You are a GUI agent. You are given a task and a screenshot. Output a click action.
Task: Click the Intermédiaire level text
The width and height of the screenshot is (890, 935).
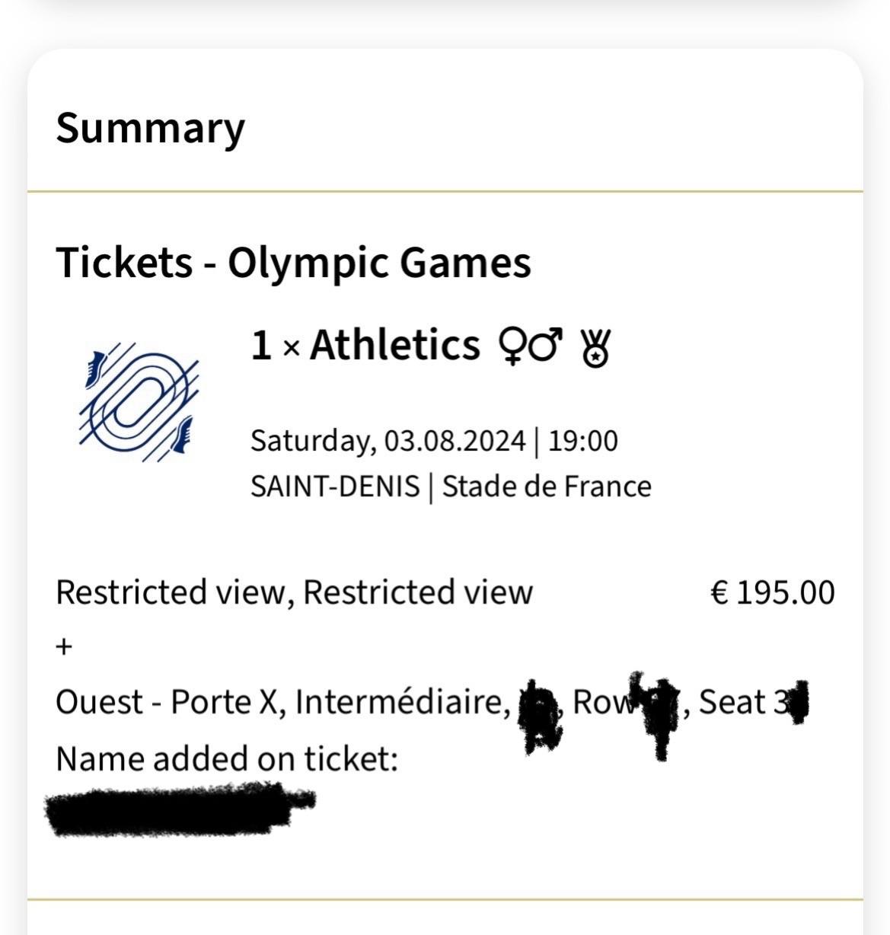click(401, 702)
